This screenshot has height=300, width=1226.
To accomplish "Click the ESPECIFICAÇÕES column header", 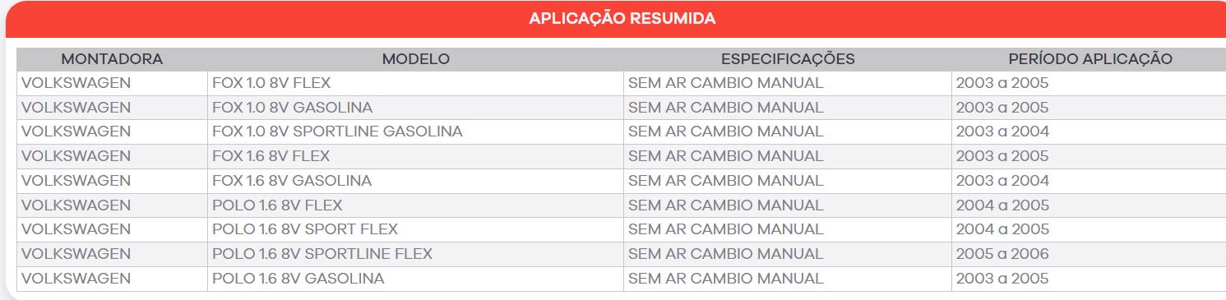I will point(788,59).
